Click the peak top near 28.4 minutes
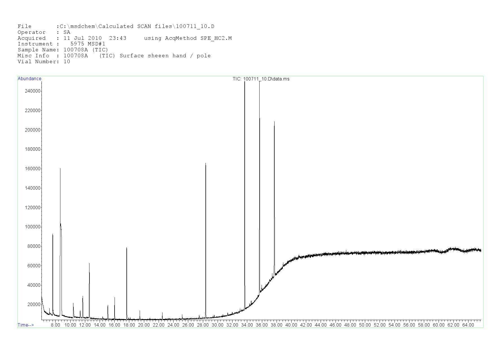The width and height of the screenshot is (495, 350). point(205,163)
